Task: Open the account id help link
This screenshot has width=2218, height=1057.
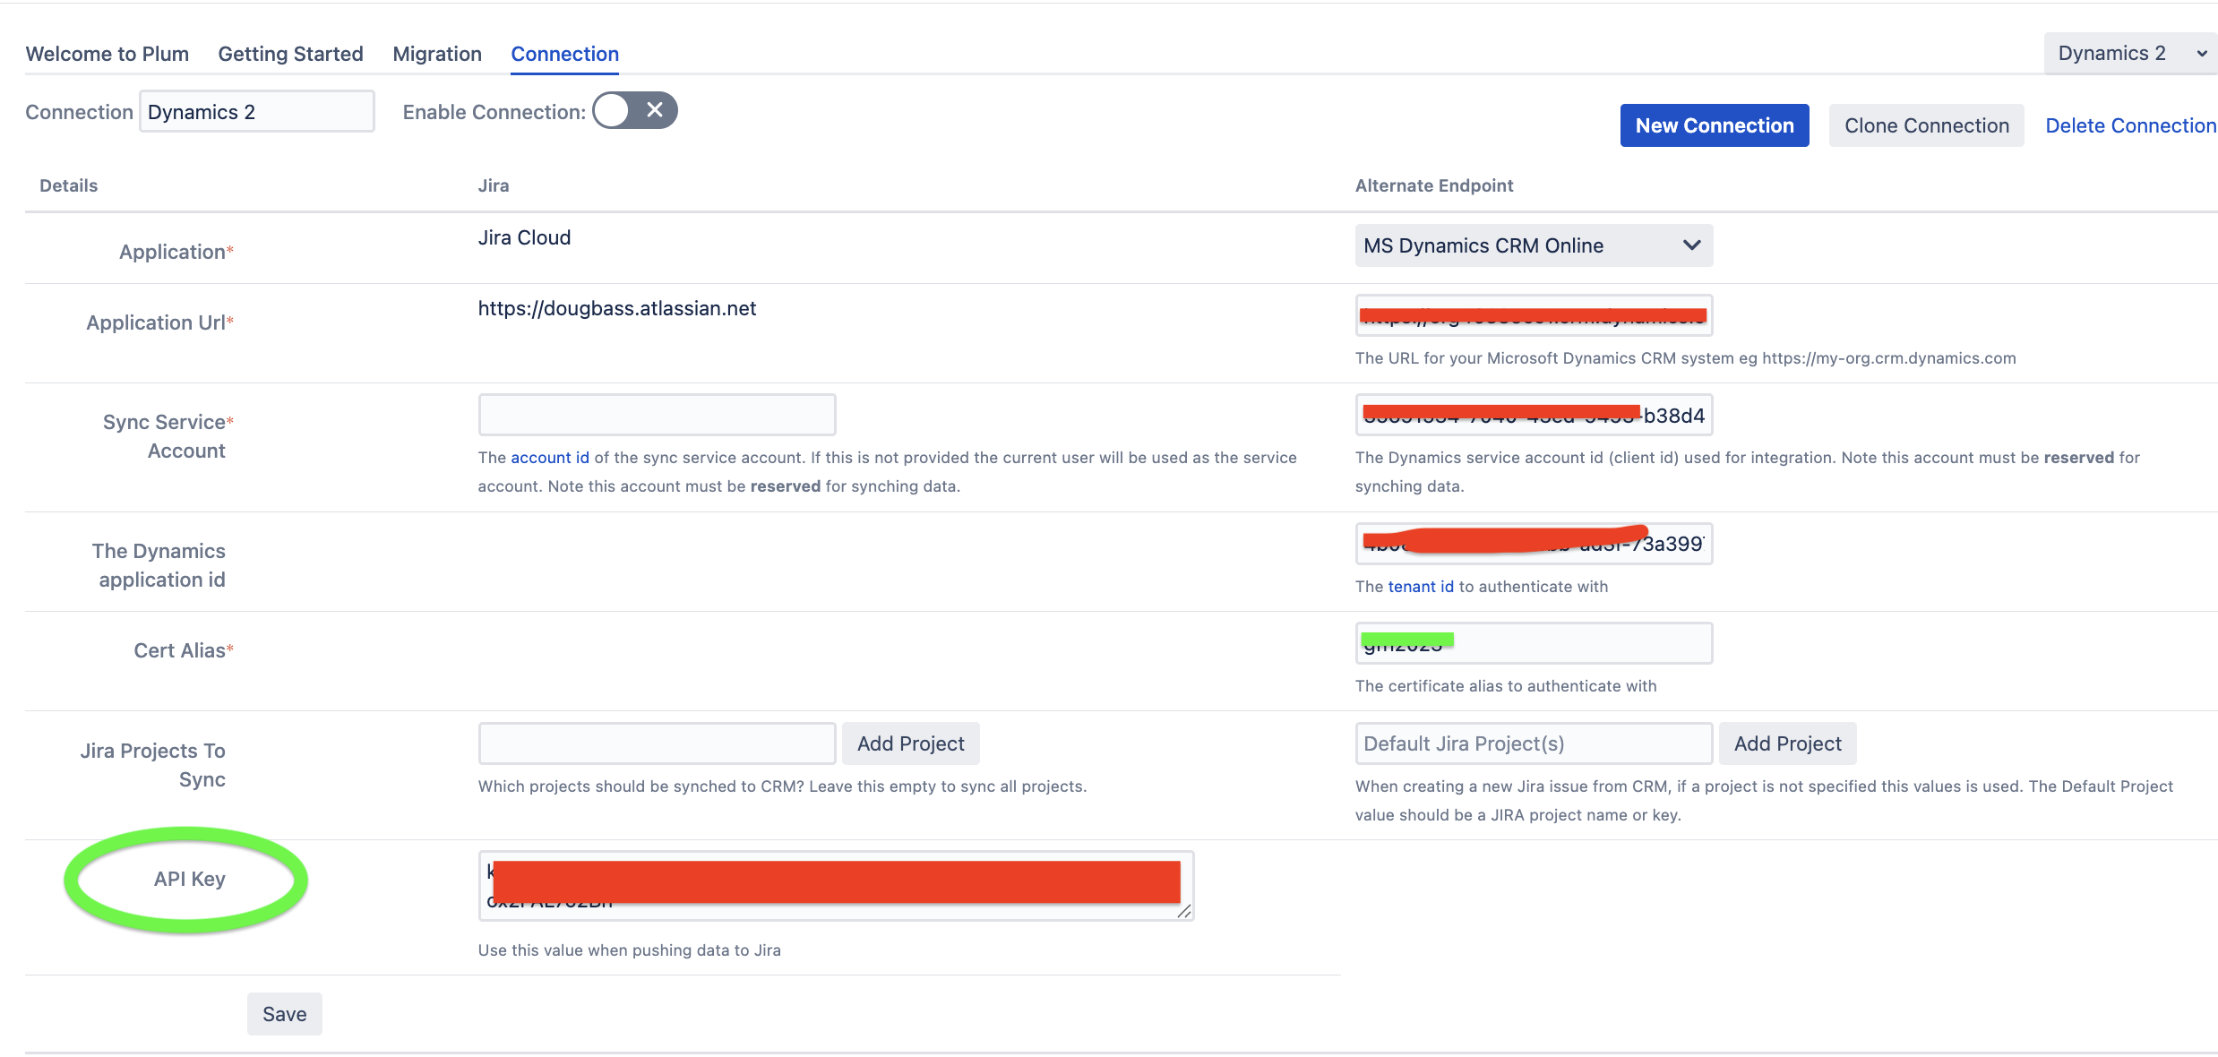Action: 550,458
